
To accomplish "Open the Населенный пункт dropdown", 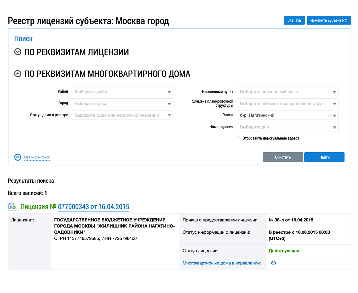I will point(288,92).
